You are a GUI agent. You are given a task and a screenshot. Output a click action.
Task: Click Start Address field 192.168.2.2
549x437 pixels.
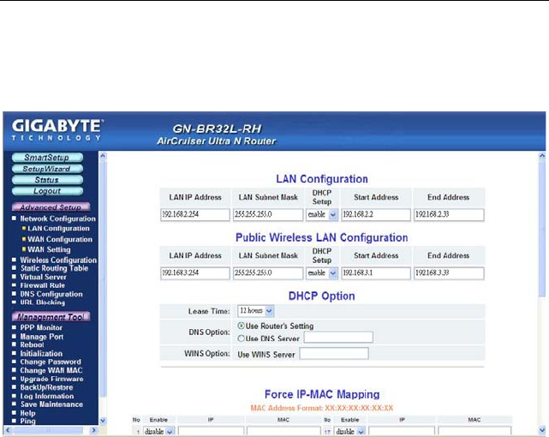point(376,215)
